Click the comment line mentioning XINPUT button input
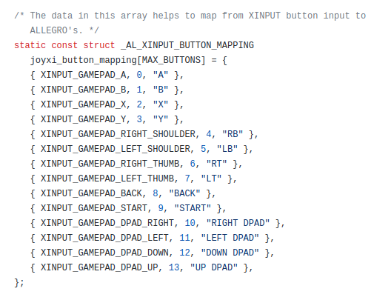This screenshot has width=391, height=300. 190,16
